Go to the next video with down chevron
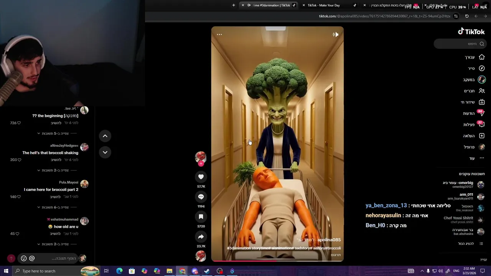Viewport: 491px width, 276px height. (x=105, y=152)
